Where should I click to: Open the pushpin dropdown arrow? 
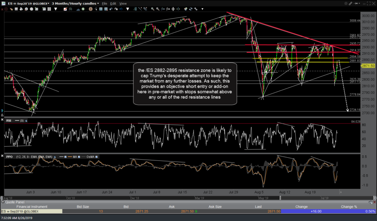click(x=359, y=4)
